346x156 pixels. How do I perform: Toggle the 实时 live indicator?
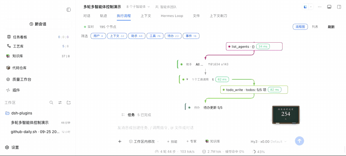tap(89, 27)
